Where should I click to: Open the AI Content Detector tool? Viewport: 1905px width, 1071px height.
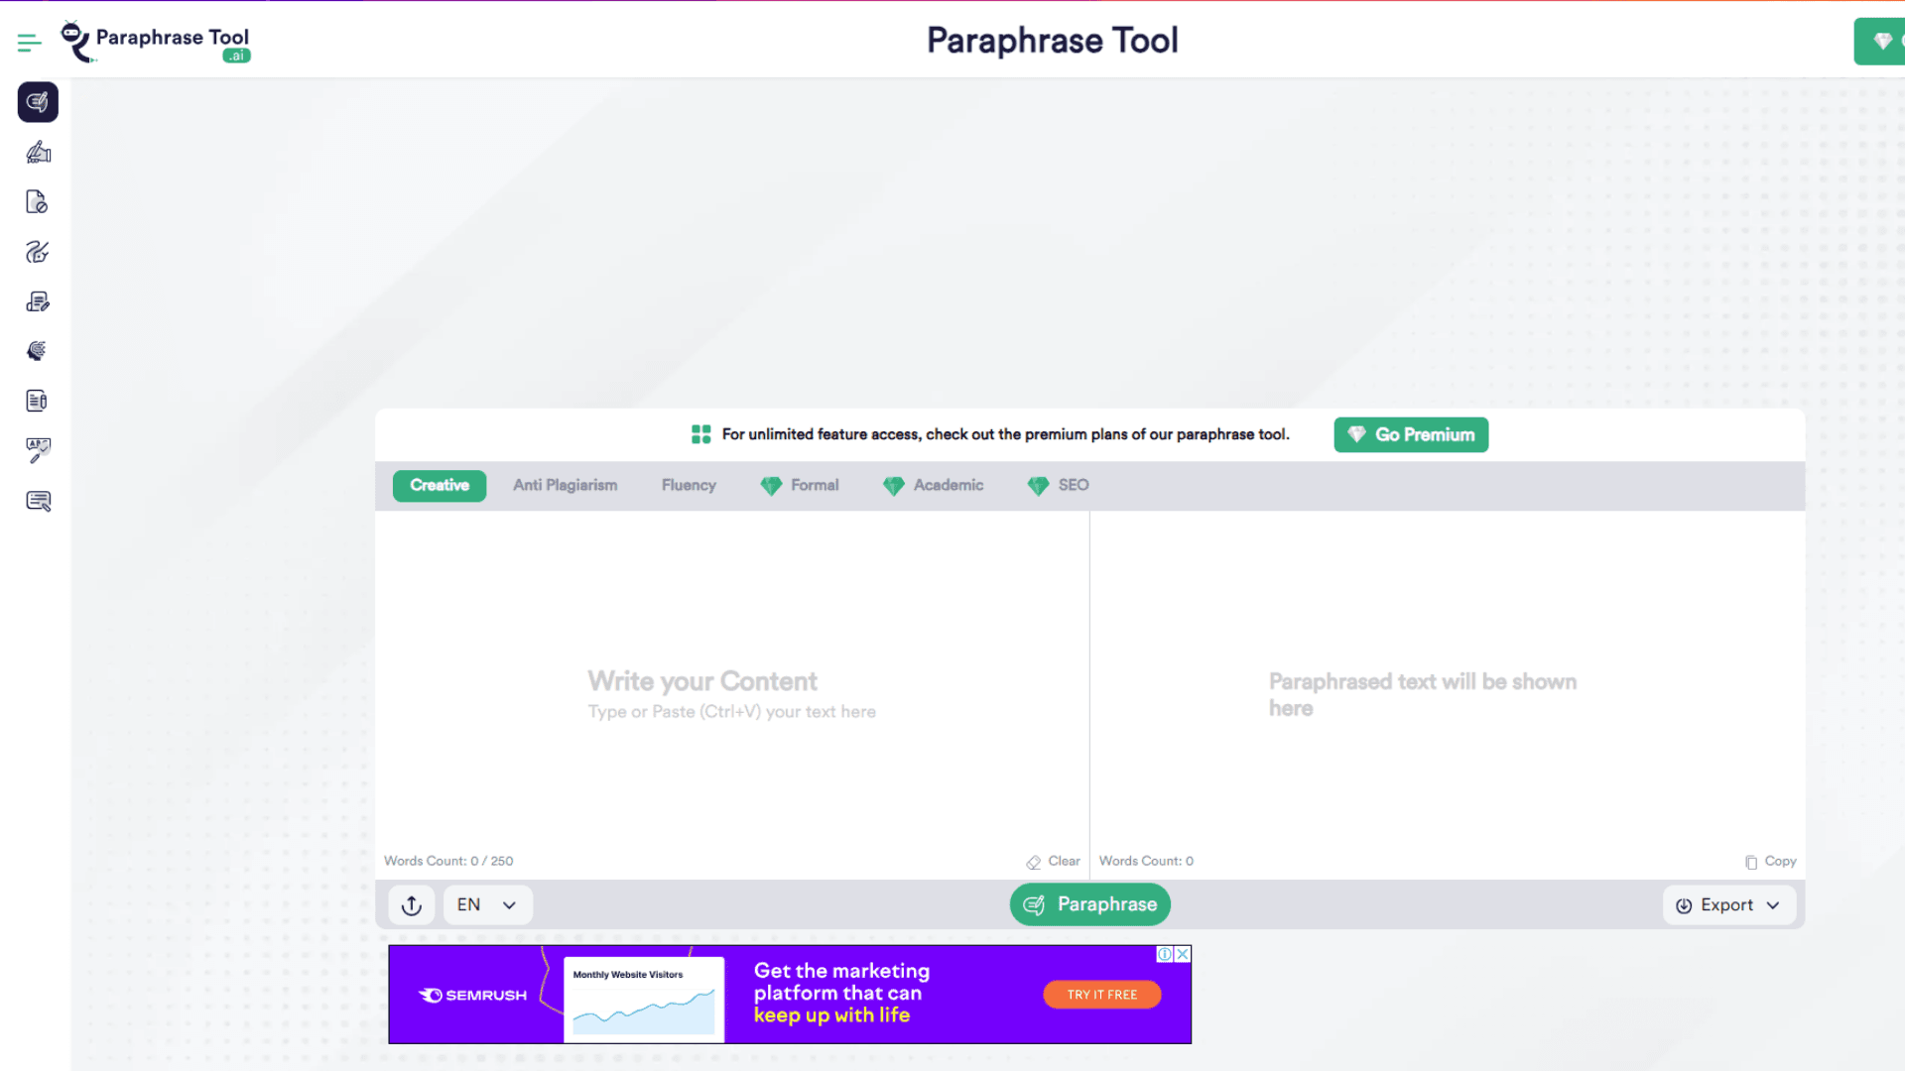(x=37, y=350)
